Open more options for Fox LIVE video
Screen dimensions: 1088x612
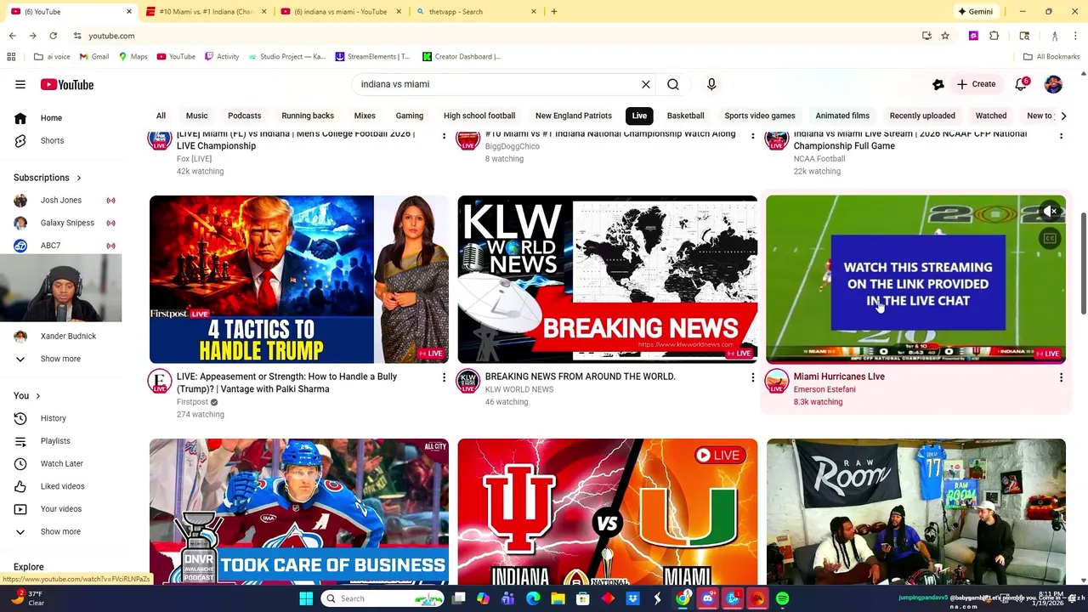444,134
